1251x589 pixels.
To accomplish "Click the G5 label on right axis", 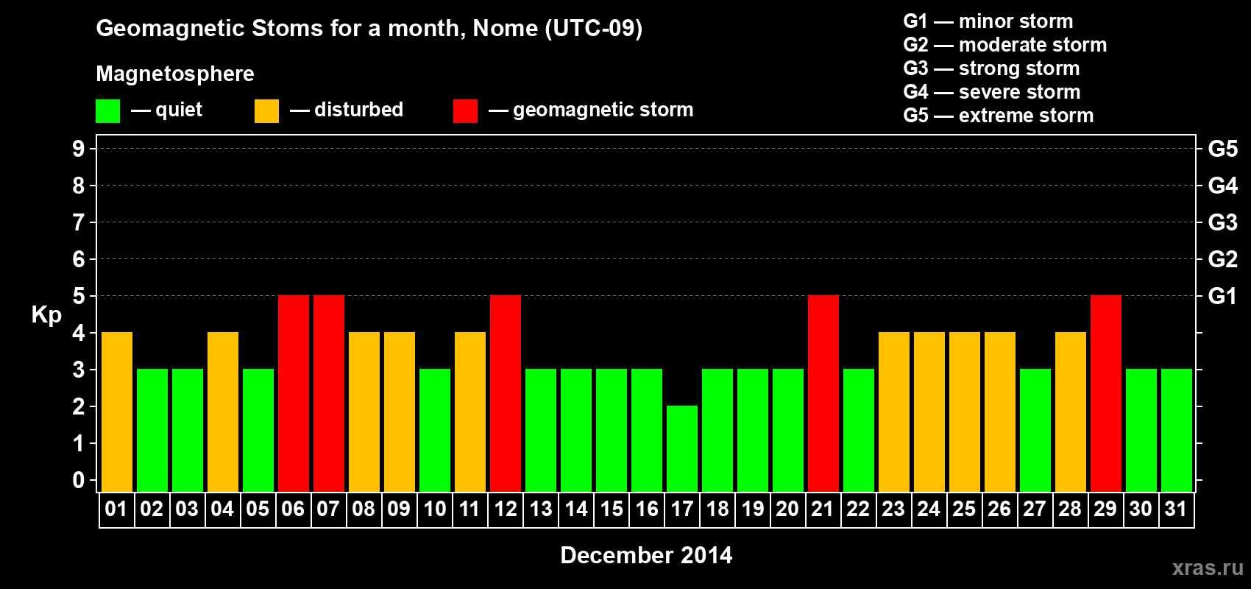I will [1222, 149].
